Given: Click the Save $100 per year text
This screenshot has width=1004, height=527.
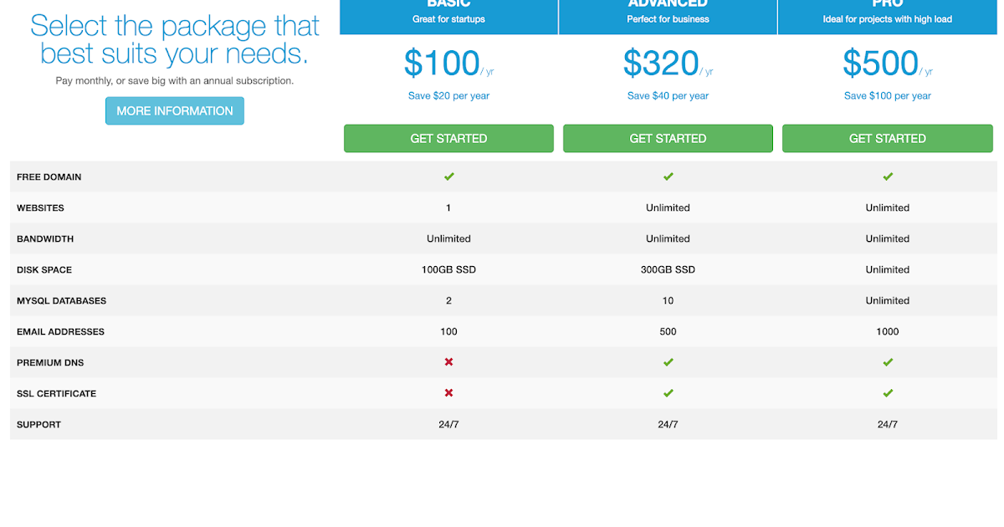Looking at the screenshot, I should (888, 95).
